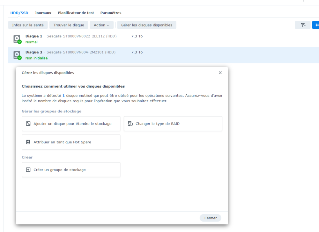Select the Disque 2 non initialisé row
Image resolution: width=319 pixels, height=232 pixels.
point(191,55)
